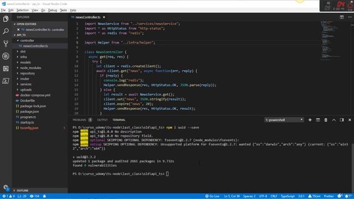This screenshot has height=199, width=354.
Task: Change encoding via UTF-8 status item
Action: 263,196
